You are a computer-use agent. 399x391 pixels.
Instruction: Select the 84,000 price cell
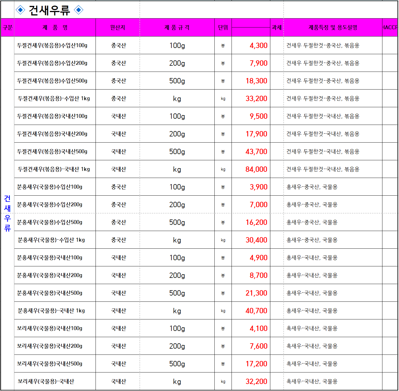251,169
